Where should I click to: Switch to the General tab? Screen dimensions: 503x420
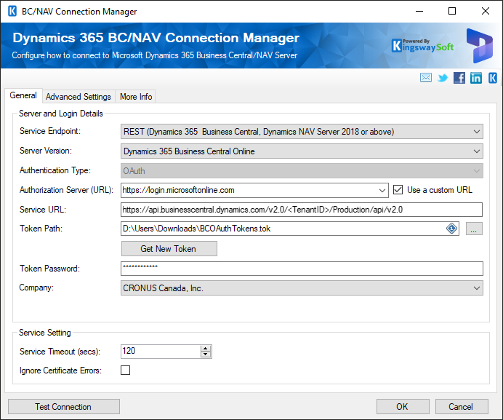[23, 95]
